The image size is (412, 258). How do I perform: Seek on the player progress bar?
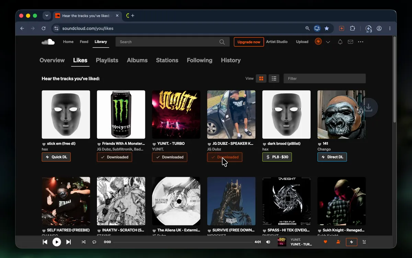183,242
